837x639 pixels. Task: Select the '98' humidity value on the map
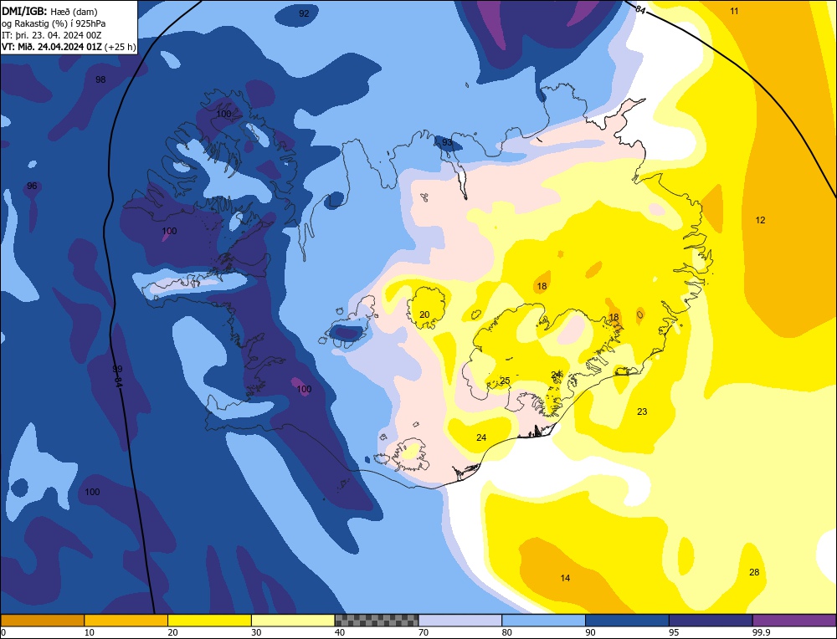click(100, 79)
